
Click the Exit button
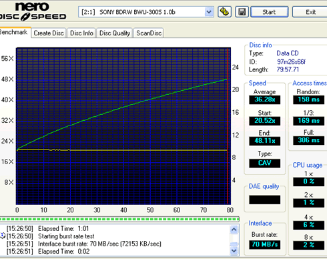[310, 12]
